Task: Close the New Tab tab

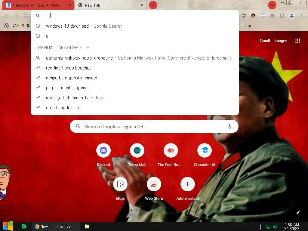Action: click(x=142, y=5)
